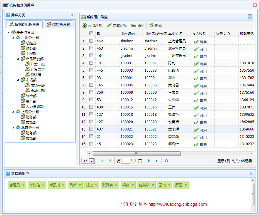Open the page size dropdown showing 15
Image resolution: width=260 pixels, height=216 pixels.
coord(91,161)
